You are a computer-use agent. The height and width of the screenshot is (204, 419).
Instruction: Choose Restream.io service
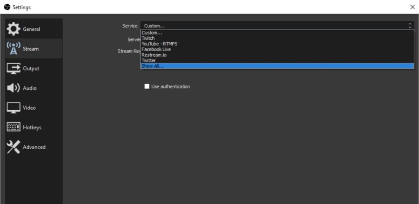pos(277,55)
